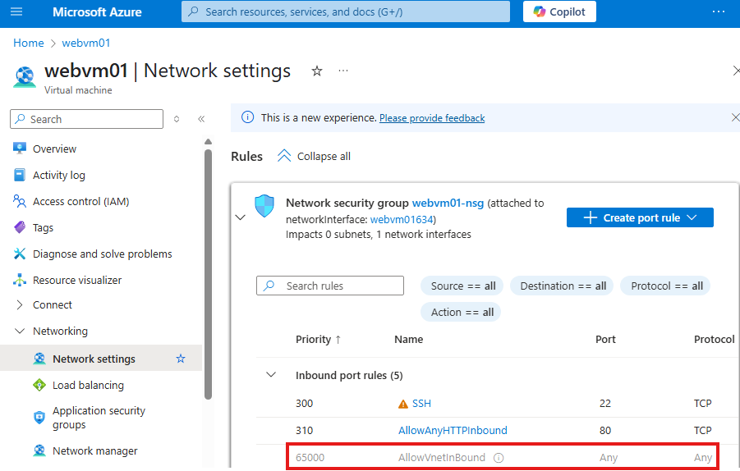Click the Microsoft Azure home title

point(97,11)
